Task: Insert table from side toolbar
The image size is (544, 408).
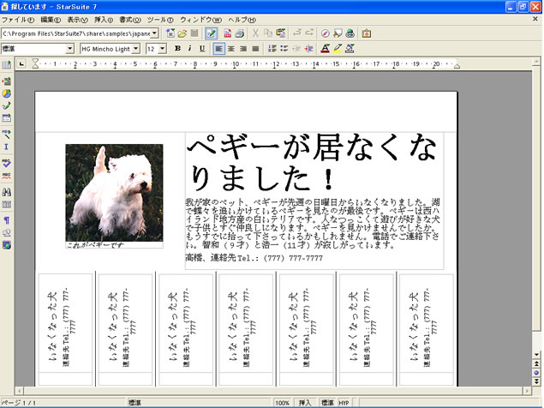Action: pyautogui.click(x=7, y=64)
